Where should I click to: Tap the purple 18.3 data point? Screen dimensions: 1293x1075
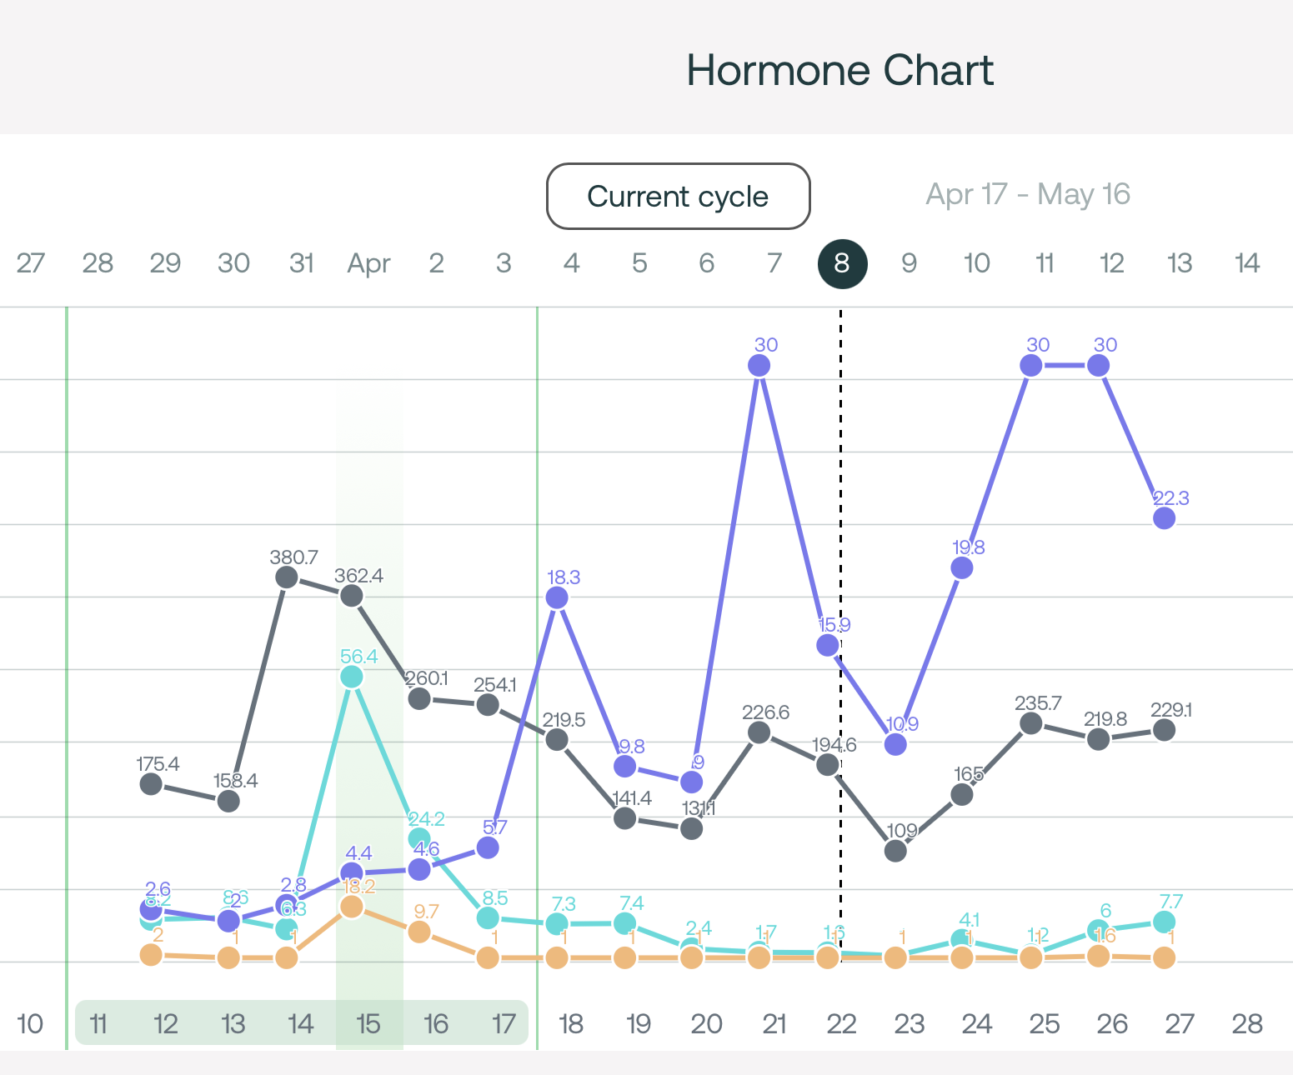(x=557, y=597)
